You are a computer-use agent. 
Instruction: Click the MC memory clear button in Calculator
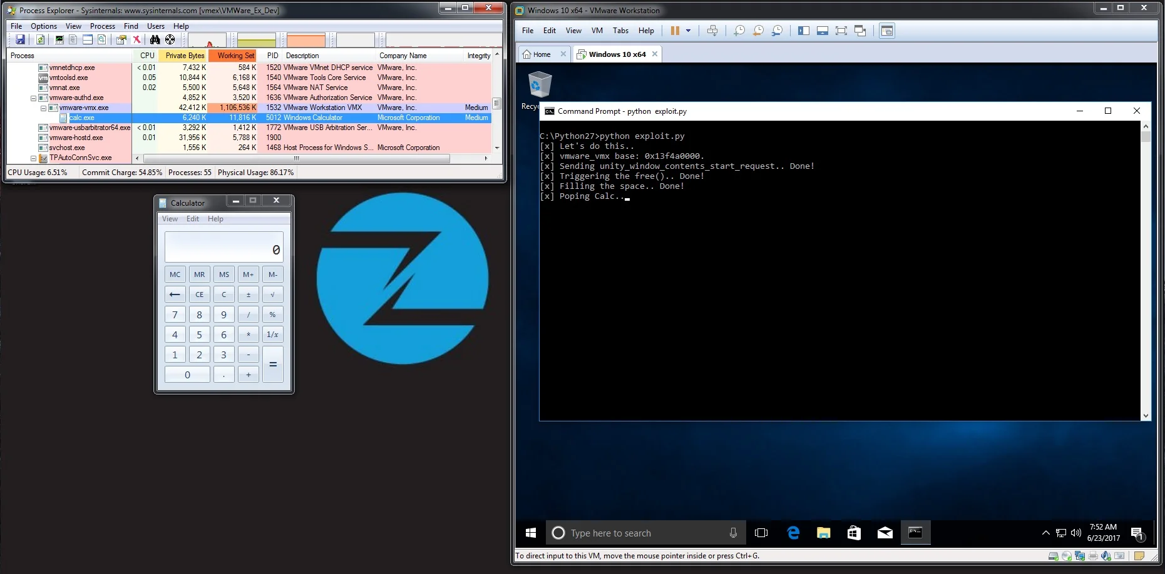coord(175,274)
